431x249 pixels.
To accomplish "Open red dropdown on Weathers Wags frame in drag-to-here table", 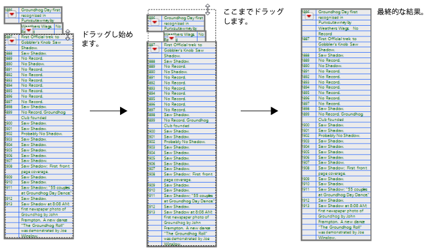I will pyautogui.click(x=172, y=38).
